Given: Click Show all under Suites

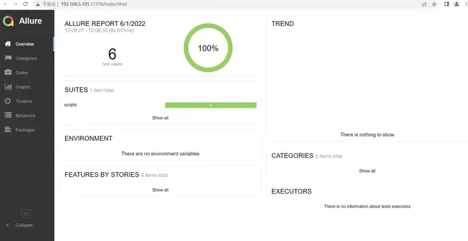Looking at the screenshot, I should click(x=161, y=118).
